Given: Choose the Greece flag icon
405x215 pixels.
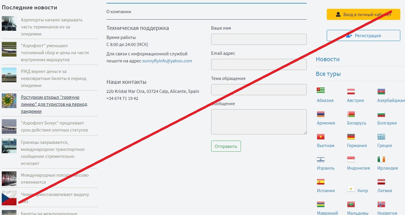Looking at the screenshot, I should (381, 136).
